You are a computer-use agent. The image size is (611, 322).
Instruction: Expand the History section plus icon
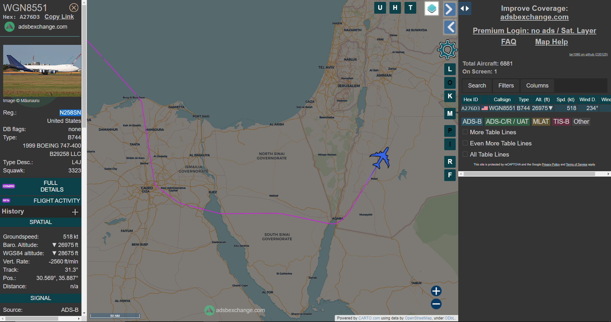[75, 212]
